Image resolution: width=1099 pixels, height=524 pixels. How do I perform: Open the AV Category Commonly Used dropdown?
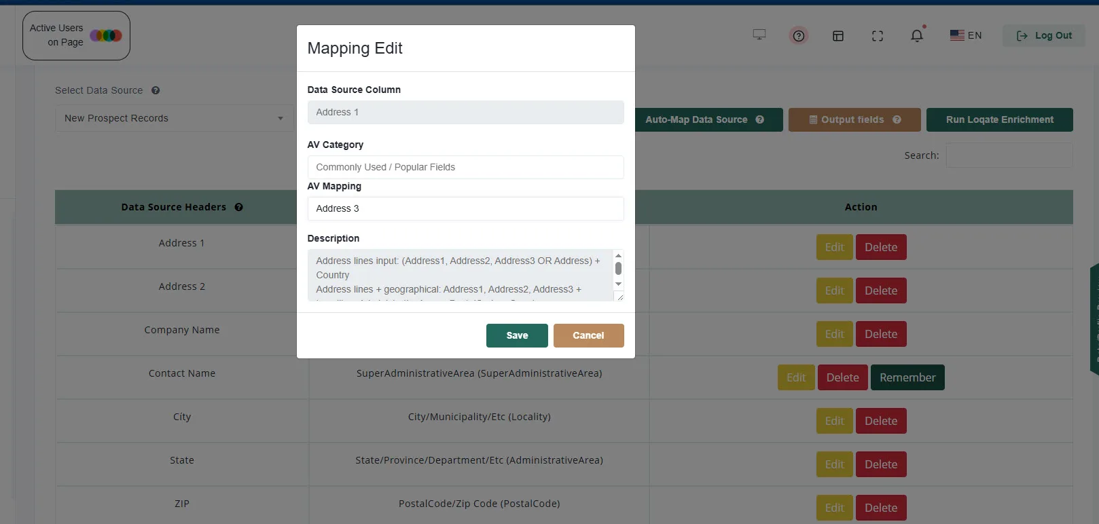tap(465, 167)
